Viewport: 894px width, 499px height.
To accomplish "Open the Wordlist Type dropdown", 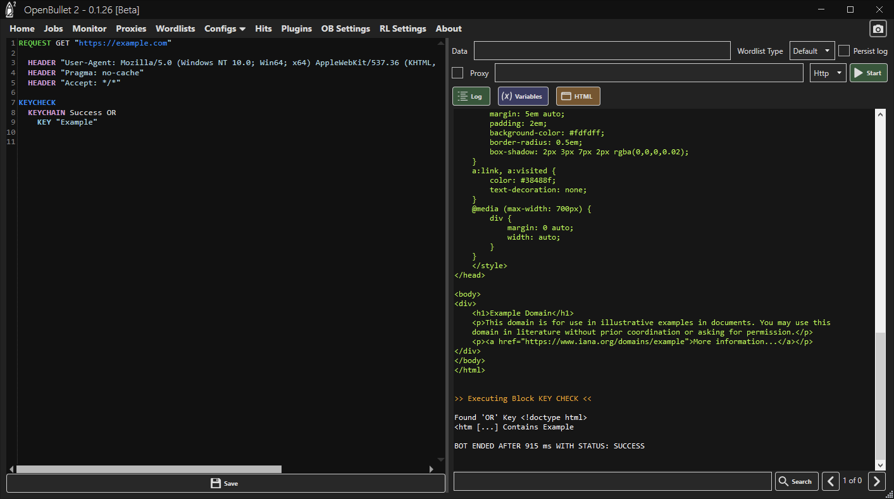I will (x=812, y=51).
